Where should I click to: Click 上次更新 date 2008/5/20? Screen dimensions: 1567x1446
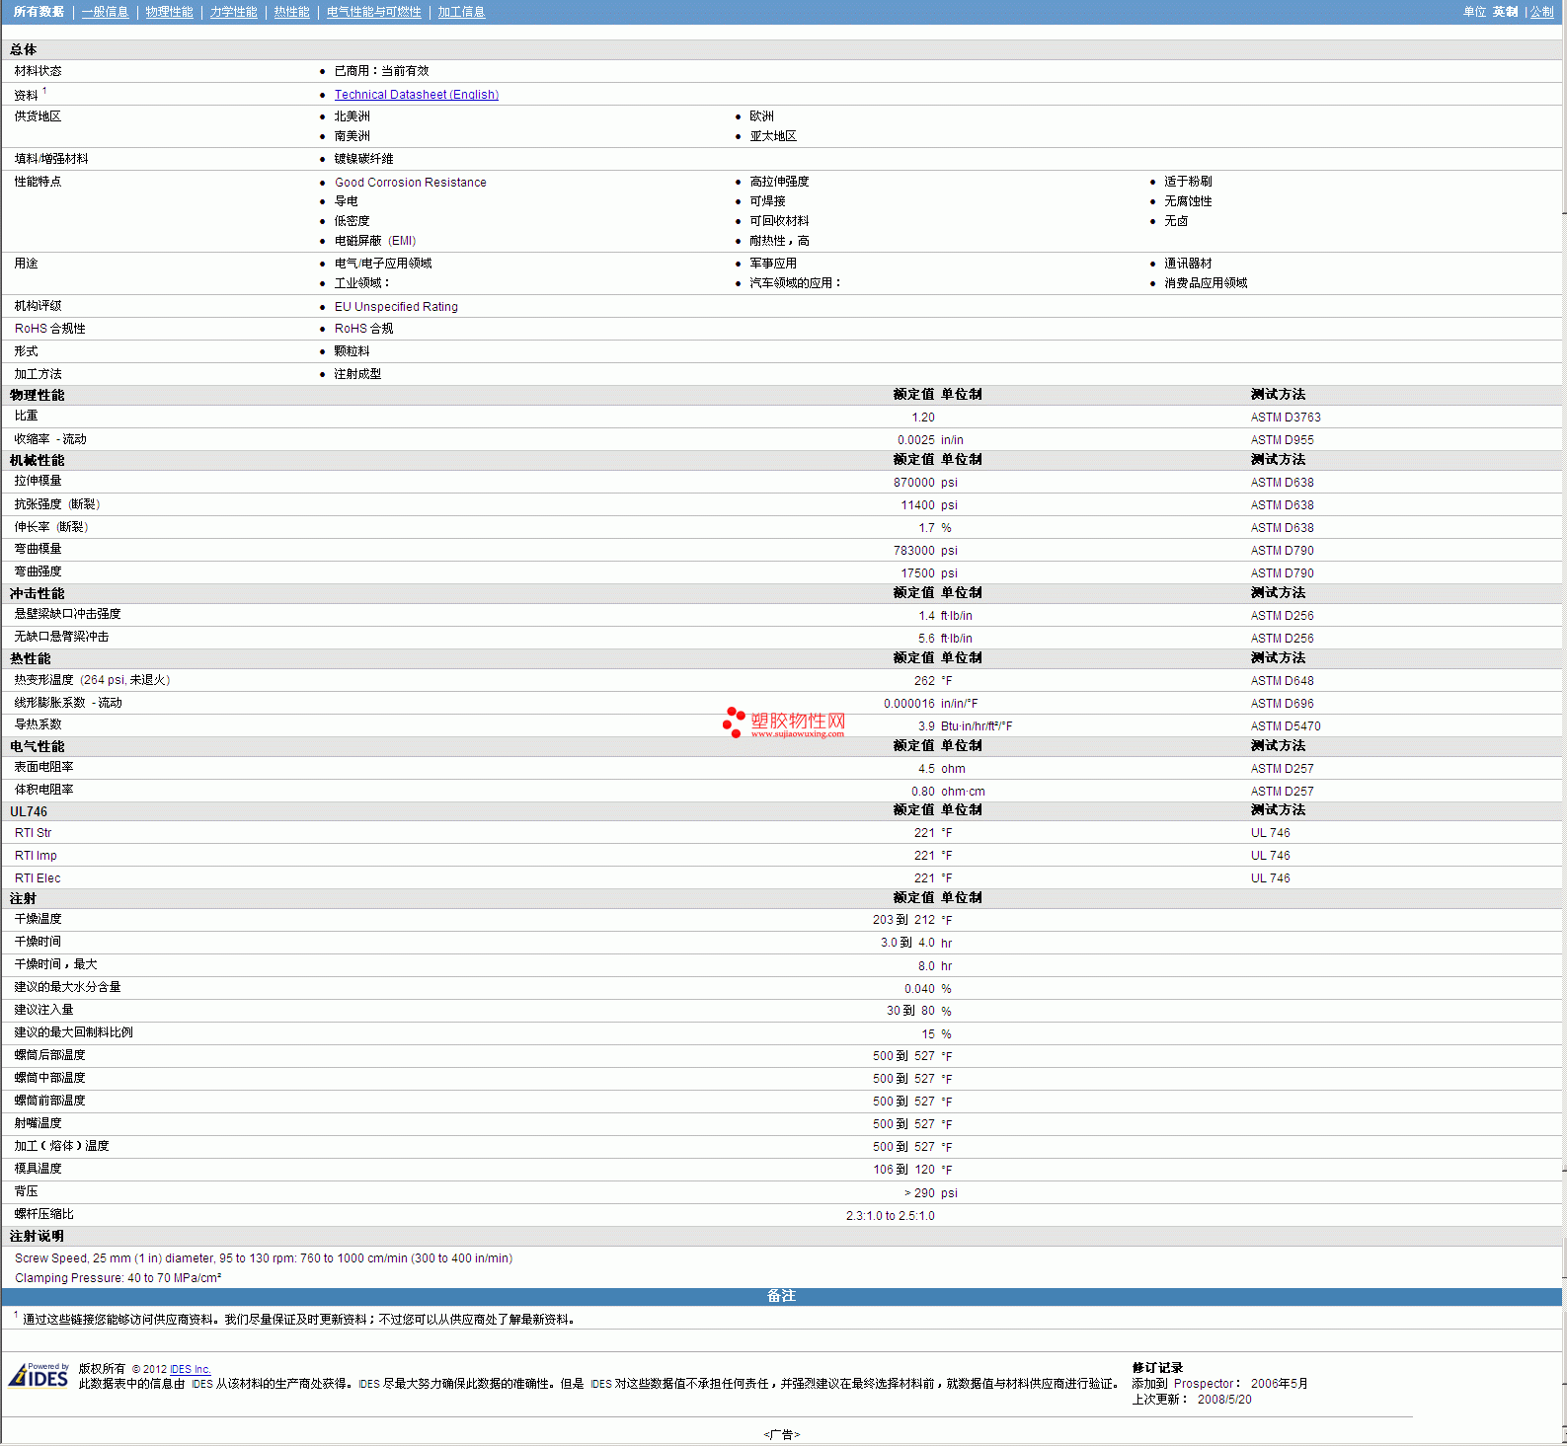point(1224,1400)
